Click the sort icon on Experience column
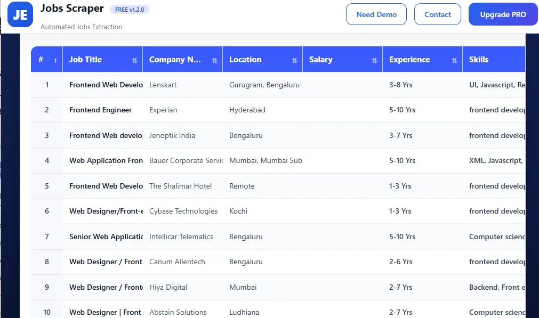 pyautogui.click(x=454, y=60)
